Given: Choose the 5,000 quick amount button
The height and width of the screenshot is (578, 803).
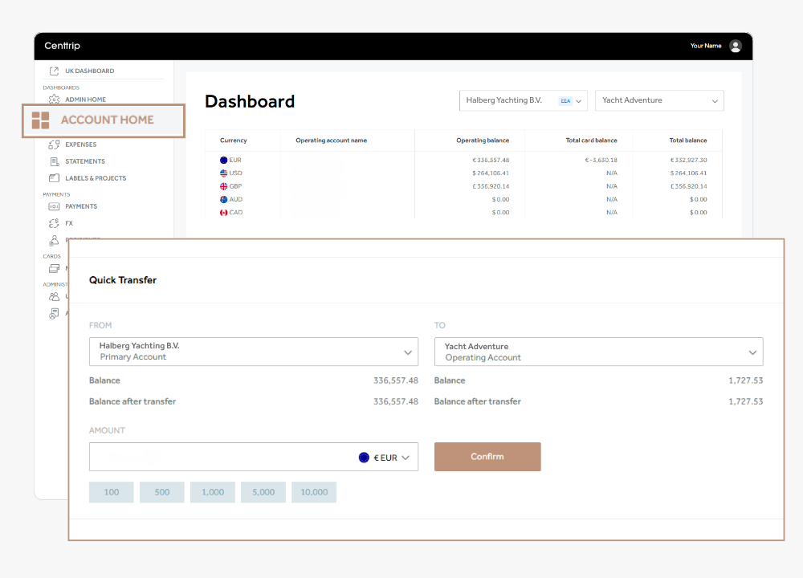Looking at the screenshot, I should coord(263,492).
